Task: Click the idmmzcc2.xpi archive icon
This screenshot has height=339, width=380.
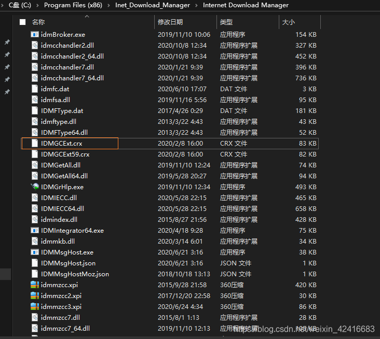Action: pos(35,295)
